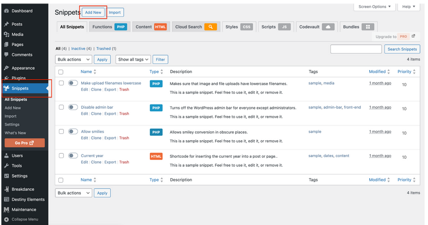This screenshot has width=428, height=225.
Task: Open the Show all tags dropdown
Action: click(x=133, y=59)
